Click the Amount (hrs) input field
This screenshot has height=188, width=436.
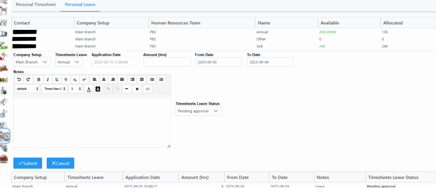click(167, 62)
